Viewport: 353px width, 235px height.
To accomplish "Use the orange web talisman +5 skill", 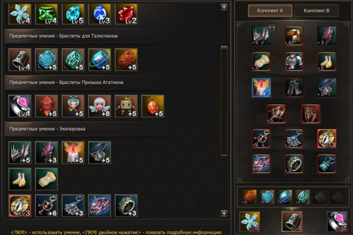I will (x=126, y=60).
